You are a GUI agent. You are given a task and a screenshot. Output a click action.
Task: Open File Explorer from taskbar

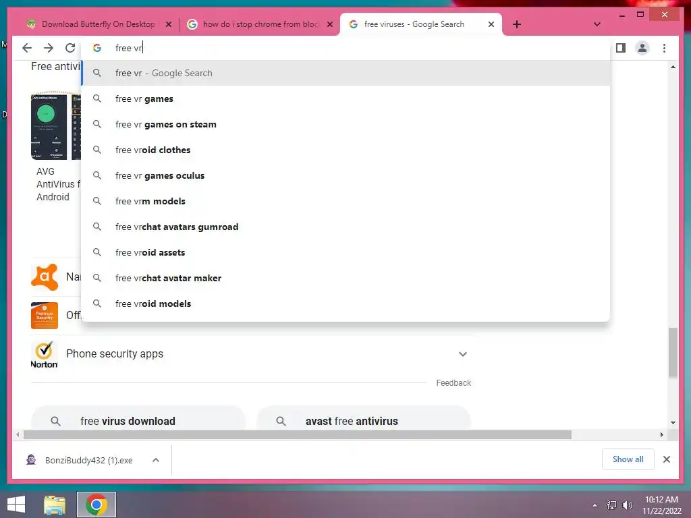pyautogui.click(x=55, y=505)
